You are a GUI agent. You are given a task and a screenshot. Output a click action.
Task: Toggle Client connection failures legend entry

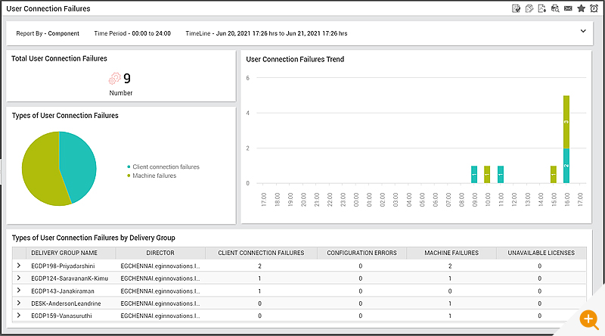coord(163,166)
